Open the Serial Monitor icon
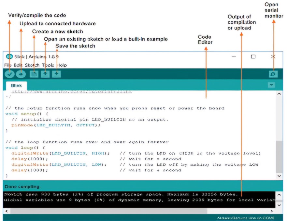Image resolution: width=288 pixels, height=221 pixels. [x=273, y=74]
